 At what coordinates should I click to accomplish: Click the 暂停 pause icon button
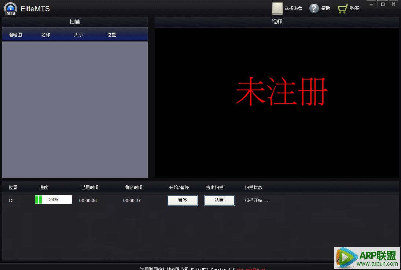183,200
